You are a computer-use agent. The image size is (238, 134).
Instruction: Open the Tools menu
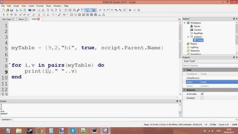click(48, 6)
